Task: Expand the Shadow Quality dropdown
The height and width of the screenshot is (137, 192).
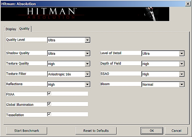Action: tap(68, 54)
